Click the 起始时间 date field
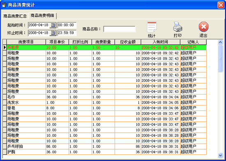The height and width of the screenshot is (161, 226). pos(39,25)
